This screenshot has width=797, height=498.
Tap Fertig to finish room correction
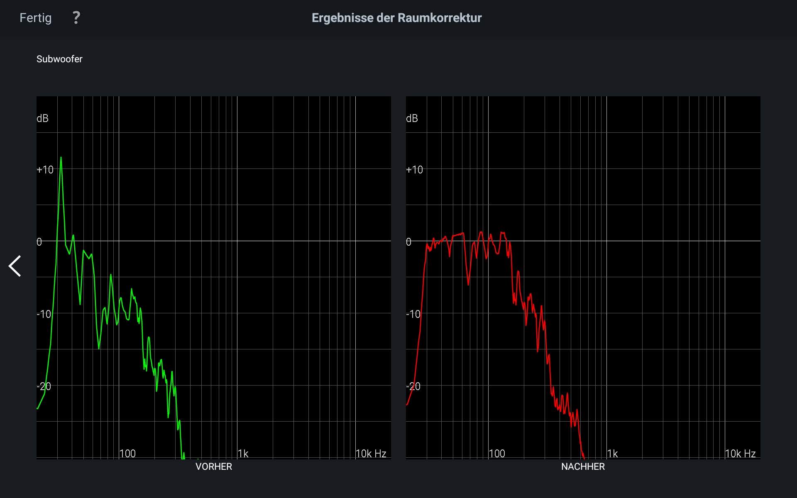coord(36,18)
